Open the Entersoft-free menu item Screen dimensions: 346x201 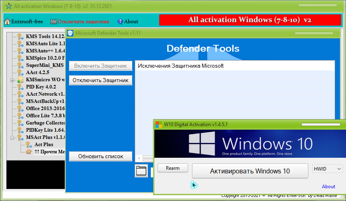(x=24, y=21)
